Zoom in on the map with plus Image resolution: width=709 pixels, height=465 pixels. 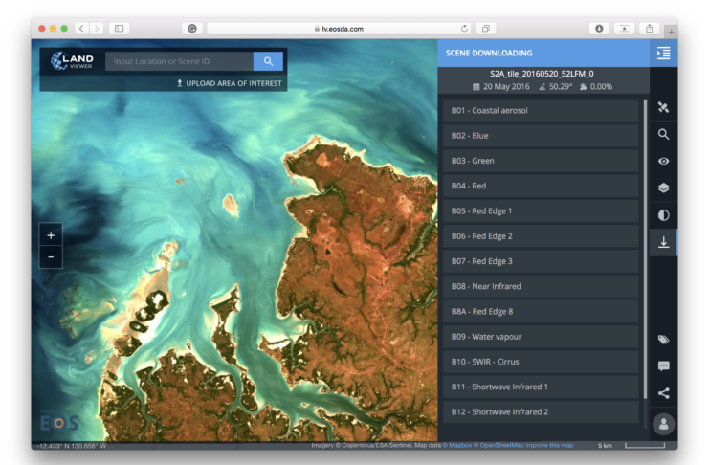(51, 234)
